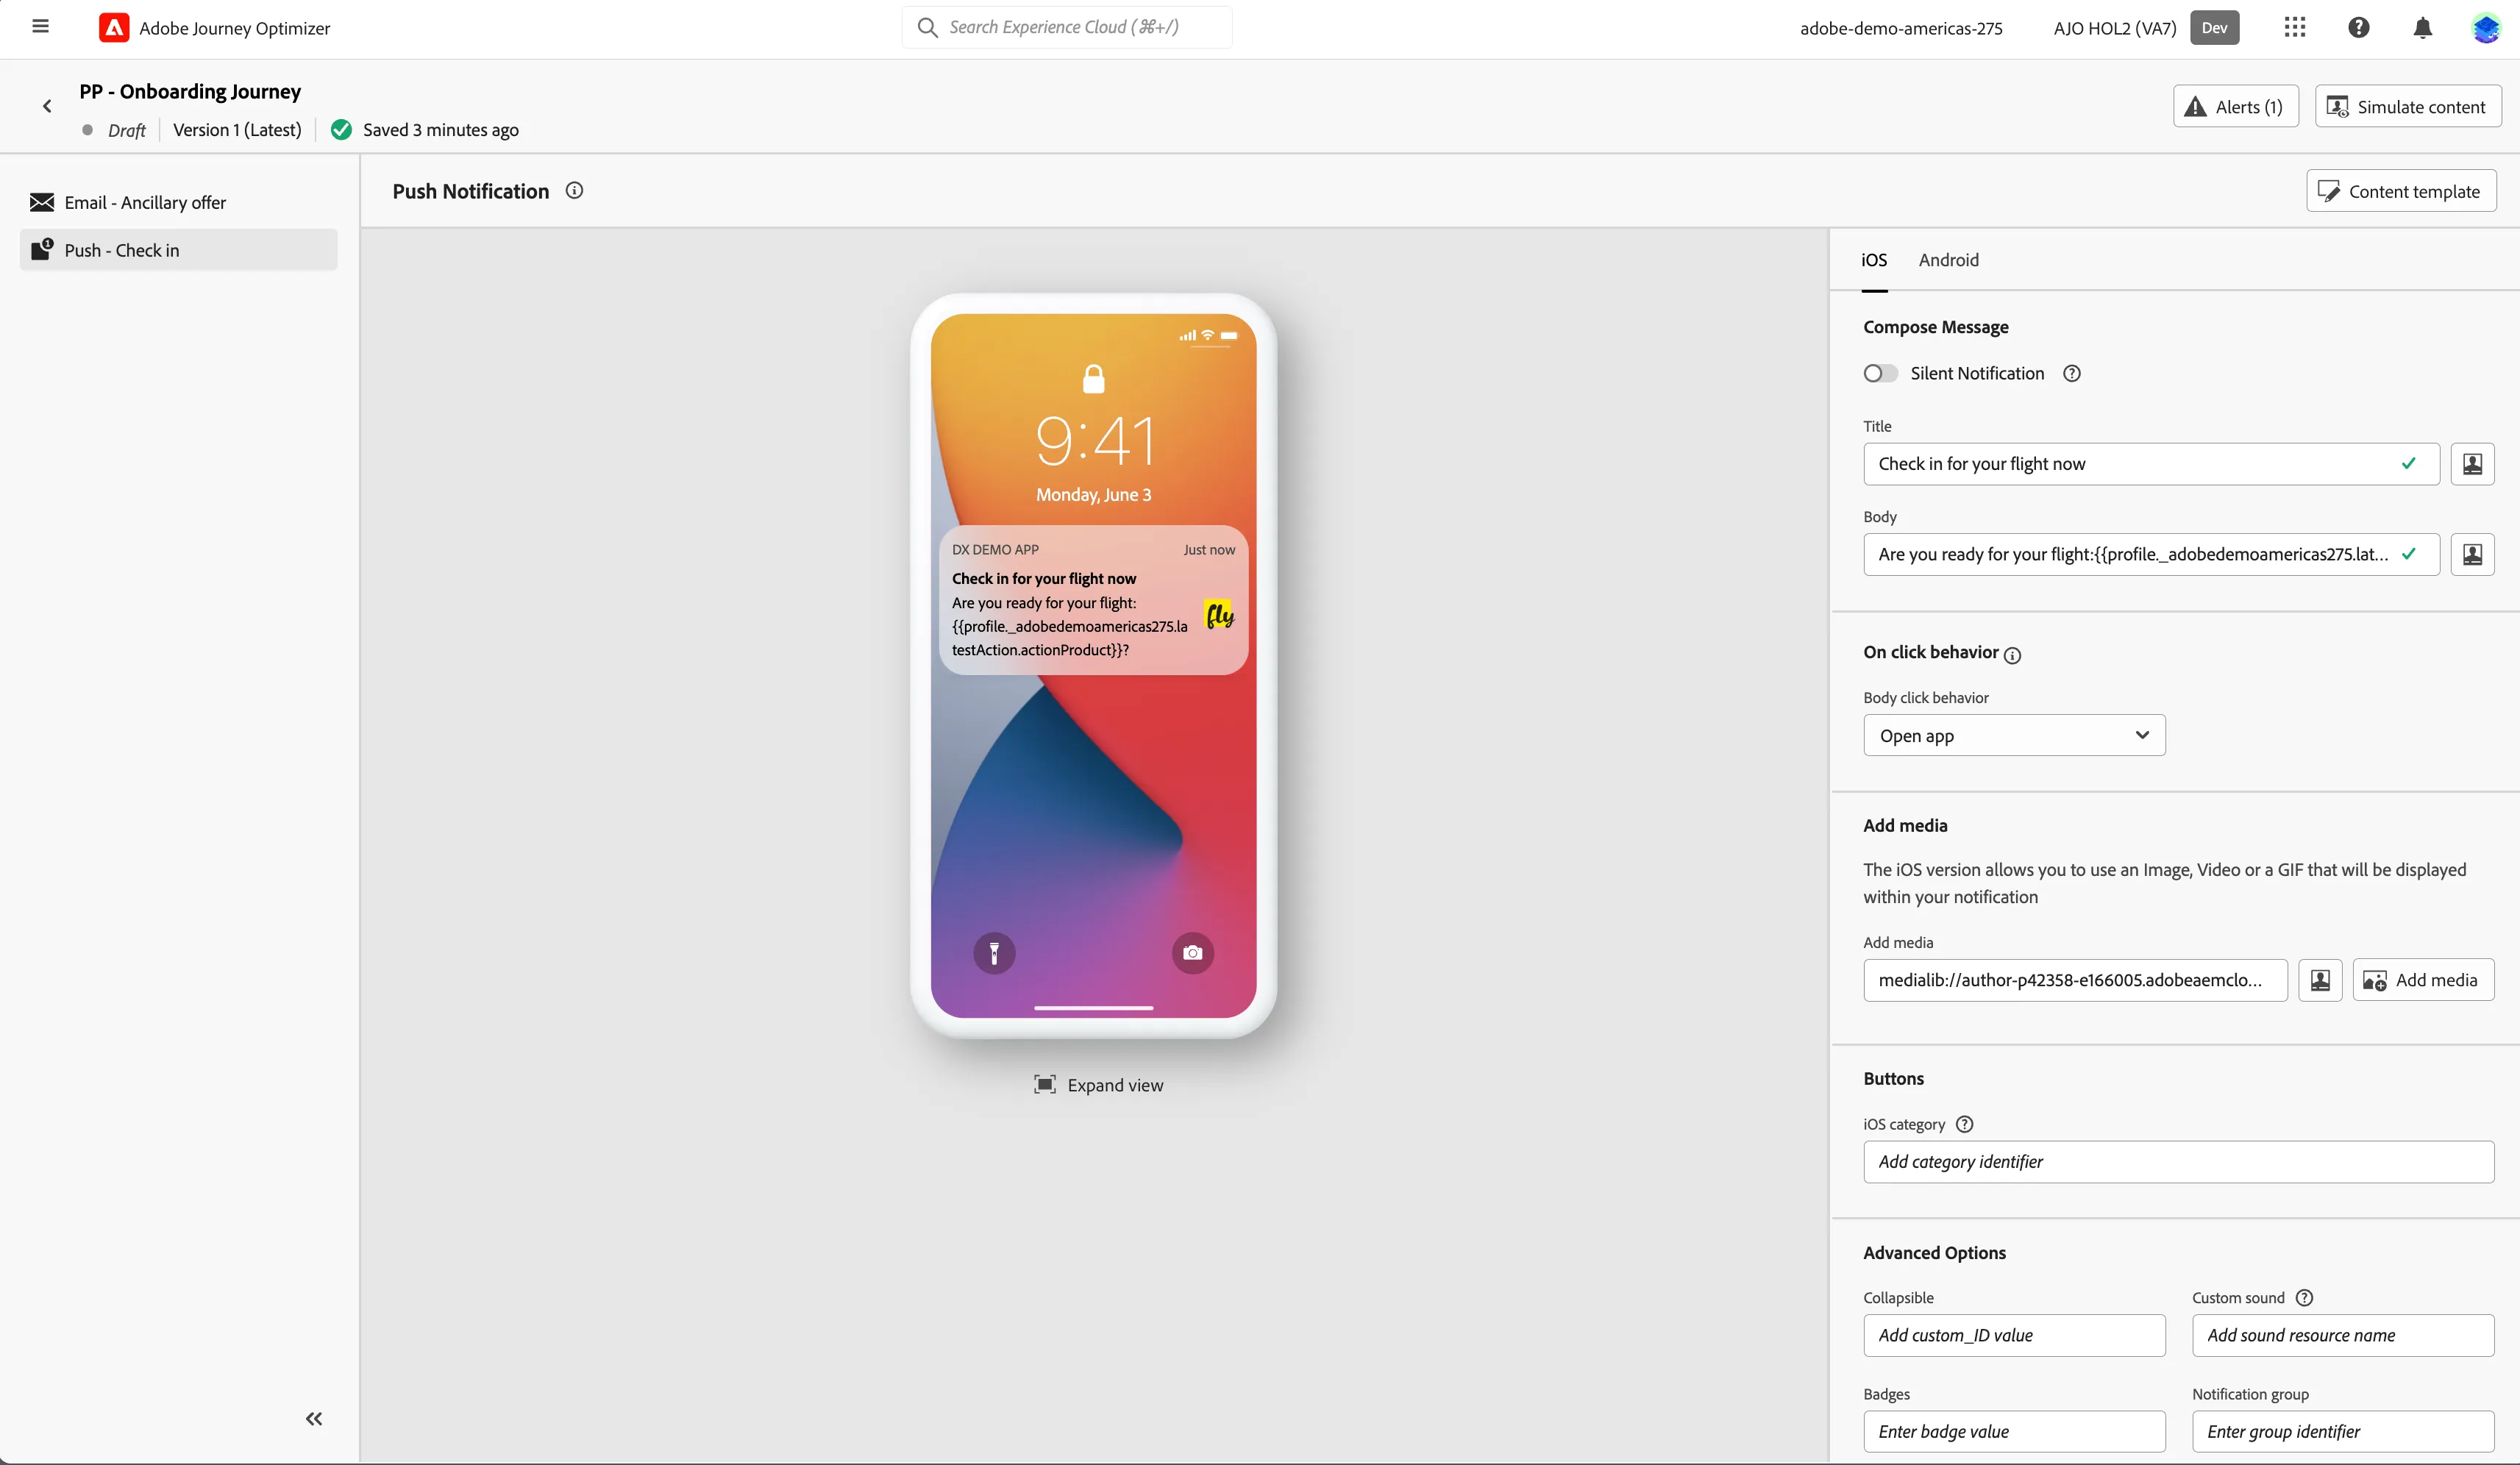The width and height of the screenshot is (2520, 1465).
Task: Open the apps grid switcher
Action: [x=2294, y=28]
